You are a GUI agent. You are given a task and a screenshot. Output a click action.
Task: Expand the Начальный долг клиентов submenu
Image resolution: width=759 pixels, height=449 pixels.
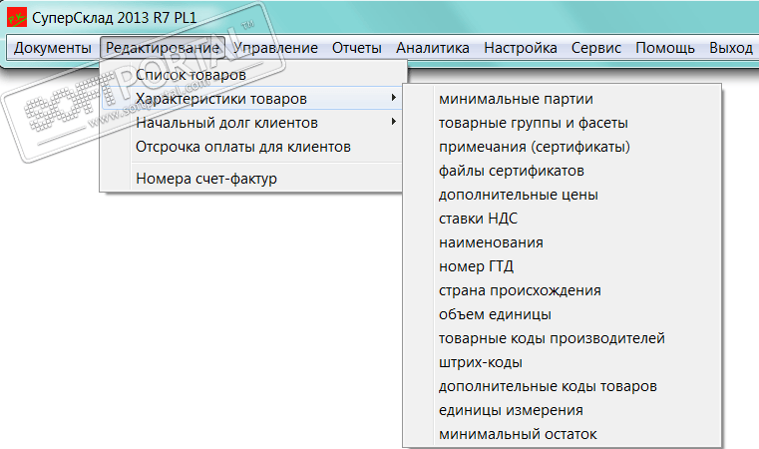pos(226,123)
